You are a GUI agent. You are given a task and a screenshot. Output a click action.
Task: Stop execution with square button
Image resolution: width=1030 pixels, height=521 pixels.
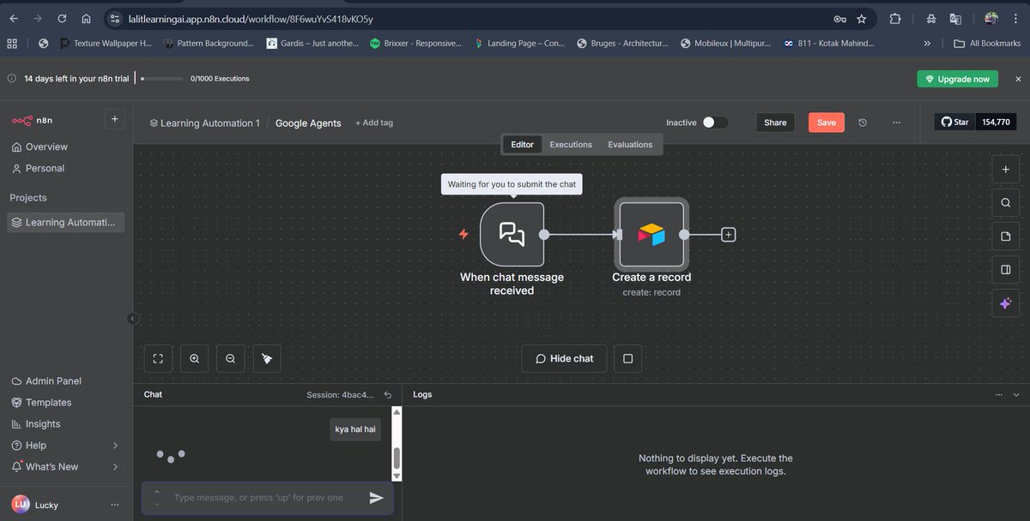[627, 358]
